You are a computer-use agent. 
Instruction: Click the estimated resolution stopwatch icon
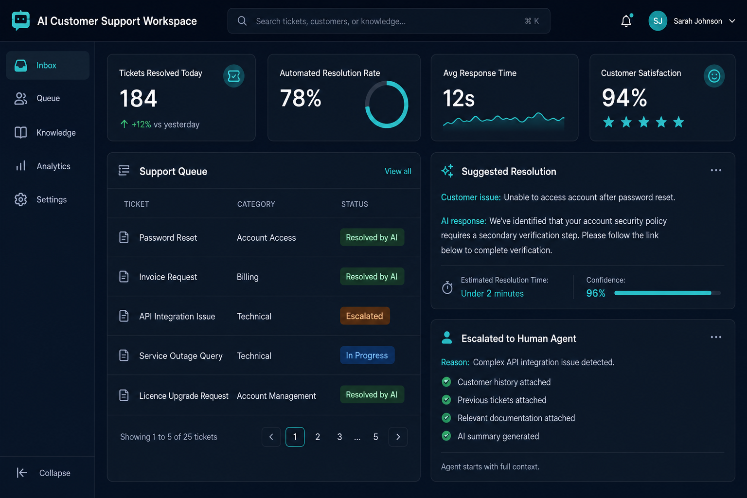(x=447, y=287)
